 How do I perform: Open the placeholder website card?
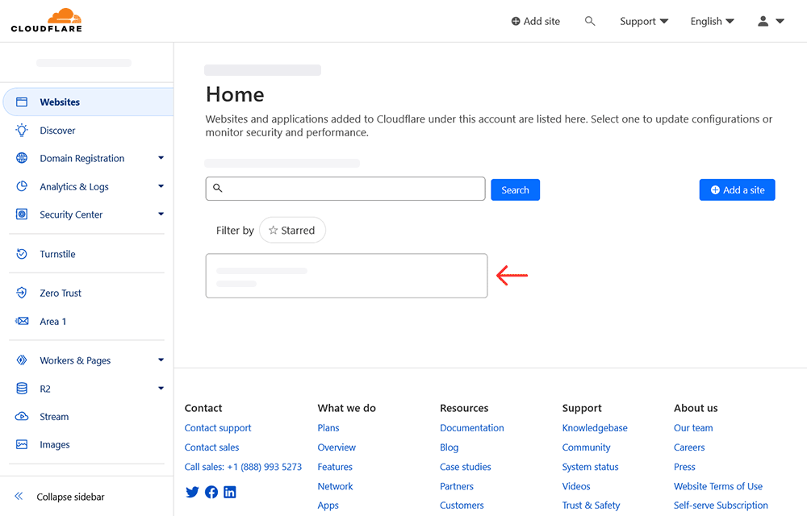coord(346,276)
